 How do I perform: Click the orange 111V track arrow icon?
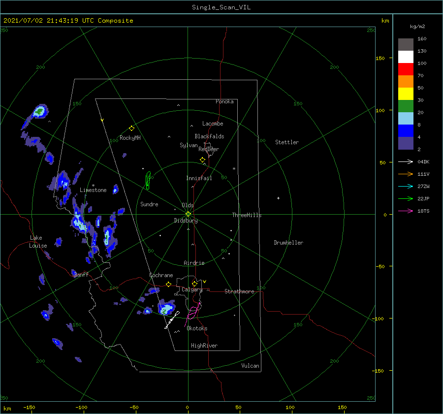[x=406, y=174]
